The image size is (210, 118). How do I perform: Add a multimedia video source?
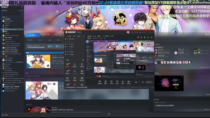coord(117,82)
